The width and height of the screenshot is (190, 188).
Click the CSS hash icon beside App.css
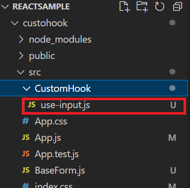(x=25, y=121)
